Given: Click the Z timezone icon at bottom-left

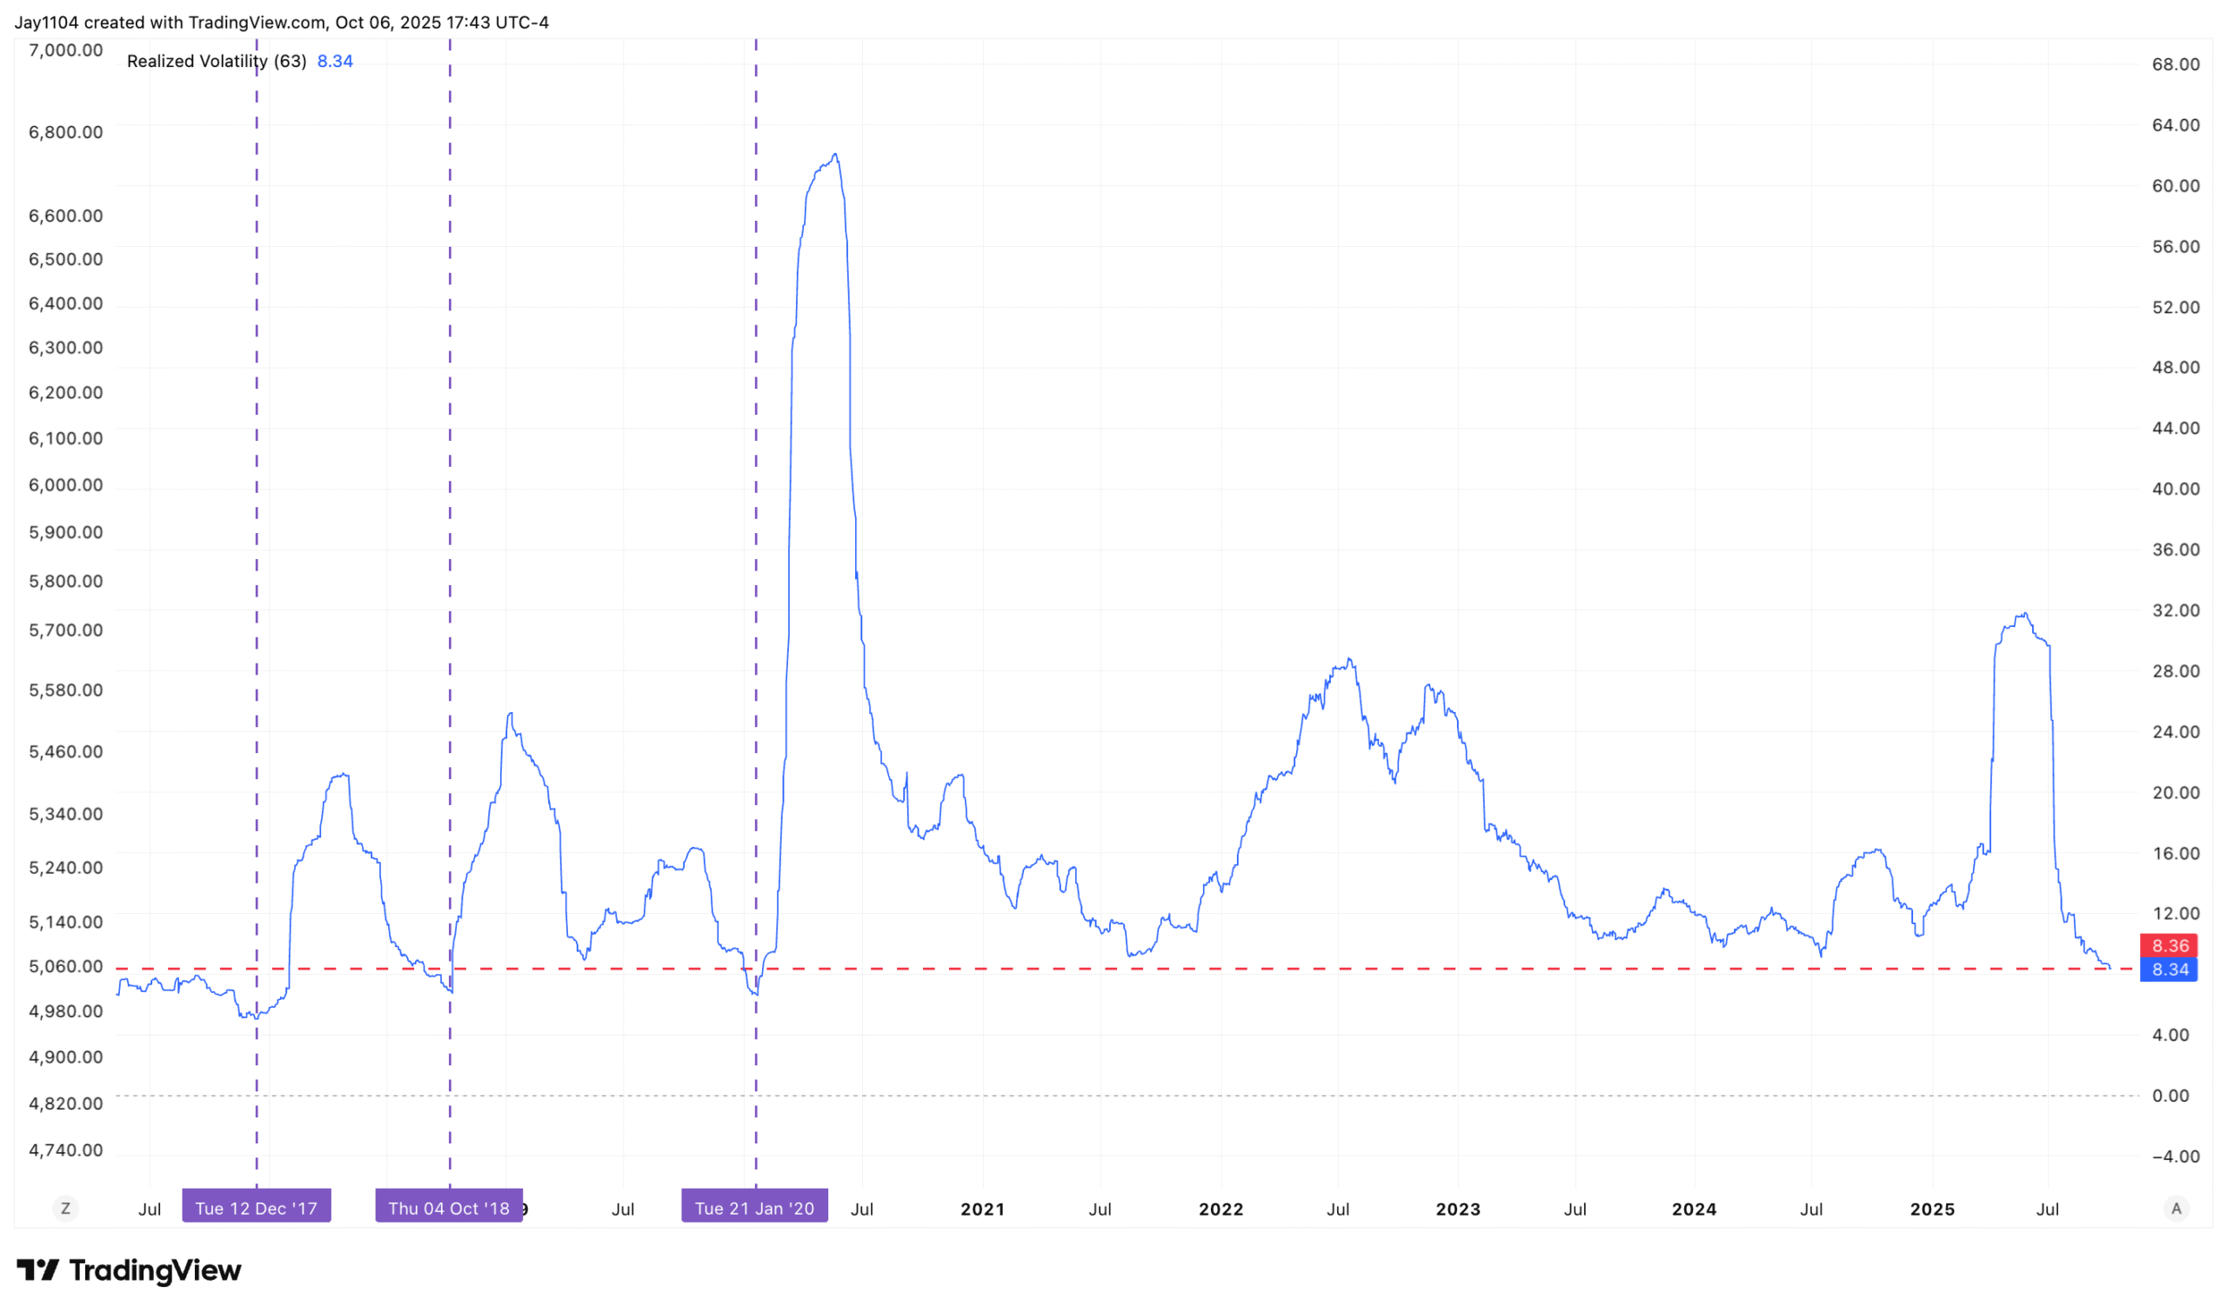Looking at the screenshot, I should [x=64, y=1209].
